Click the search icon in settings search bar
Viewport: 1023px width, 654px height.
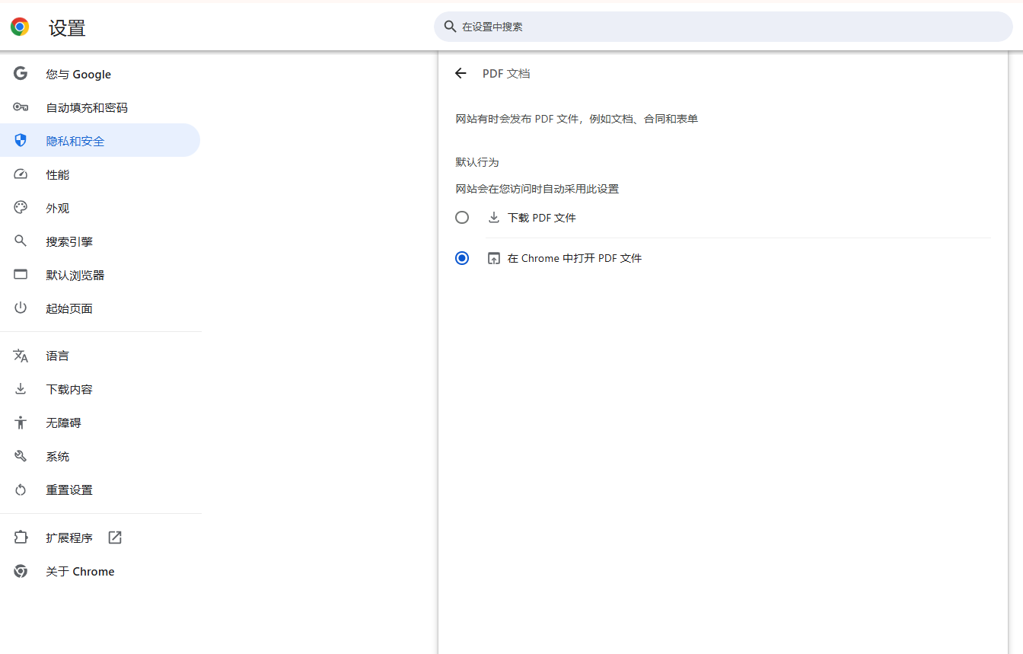[x=450, y=27]
